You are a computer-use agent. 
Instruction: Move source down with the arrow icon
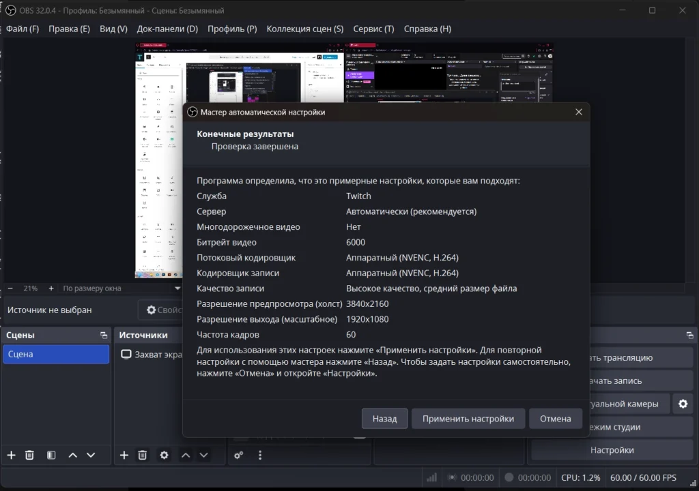(x=203, y=455)
